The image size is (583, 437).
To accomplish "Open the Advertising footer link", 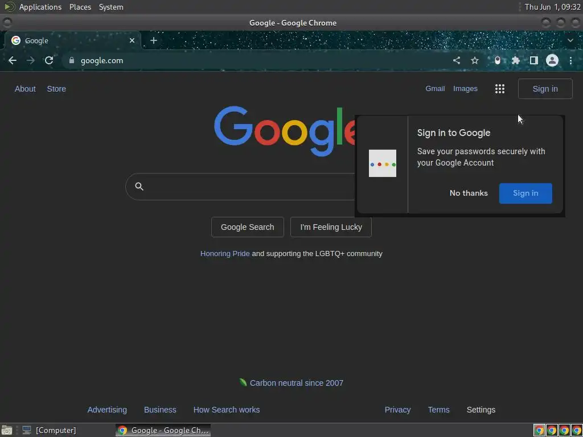I will (107, 410).
